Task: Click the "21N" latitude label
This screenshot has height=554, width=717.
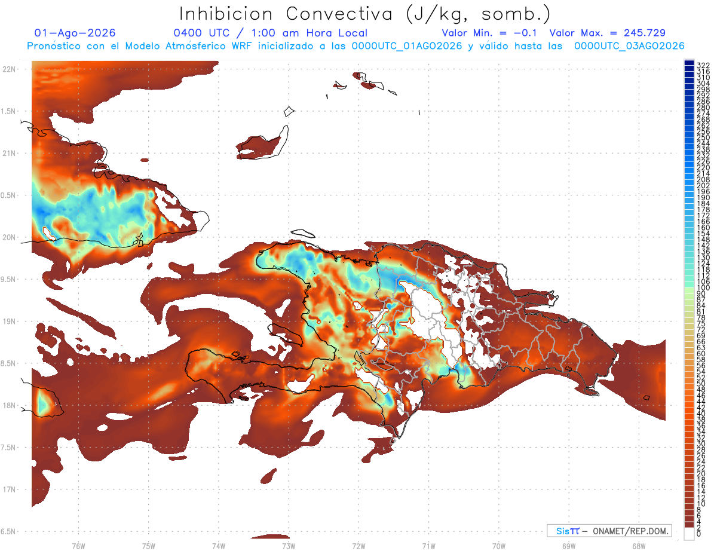Action: pos(9,154)
